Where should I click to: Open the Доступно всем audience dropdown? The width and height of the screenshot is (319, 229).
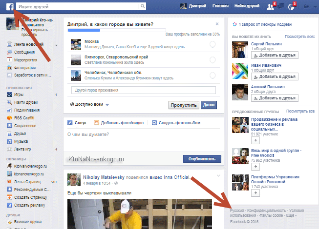(x=90, y=105)
